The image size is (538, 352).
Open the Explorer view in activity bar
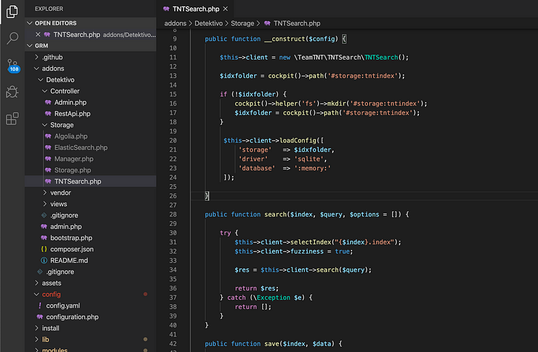coord(12,11)
